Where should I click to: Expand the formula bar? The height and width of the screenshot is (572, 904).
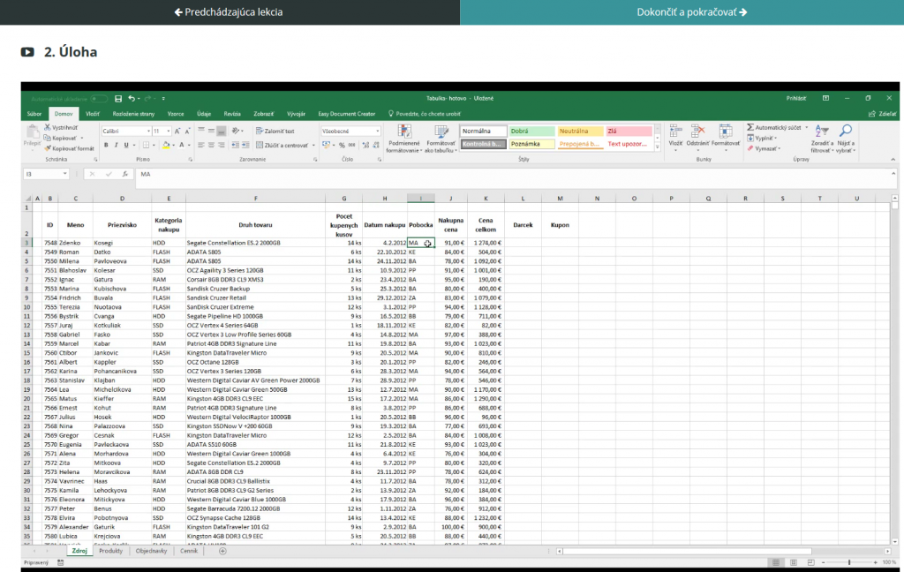click(893, 174)
